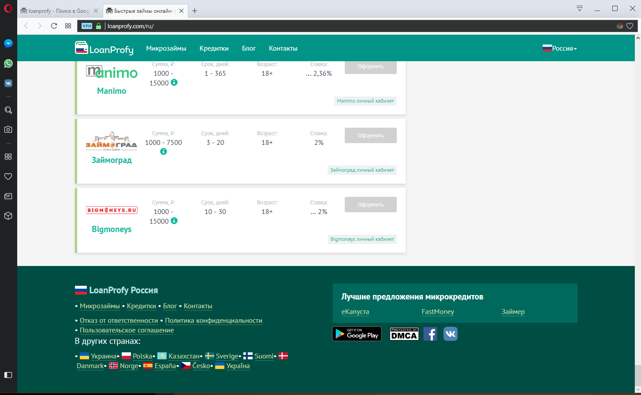
Task: Click the Bigmoneys.ru logo image
Action: 112,210
